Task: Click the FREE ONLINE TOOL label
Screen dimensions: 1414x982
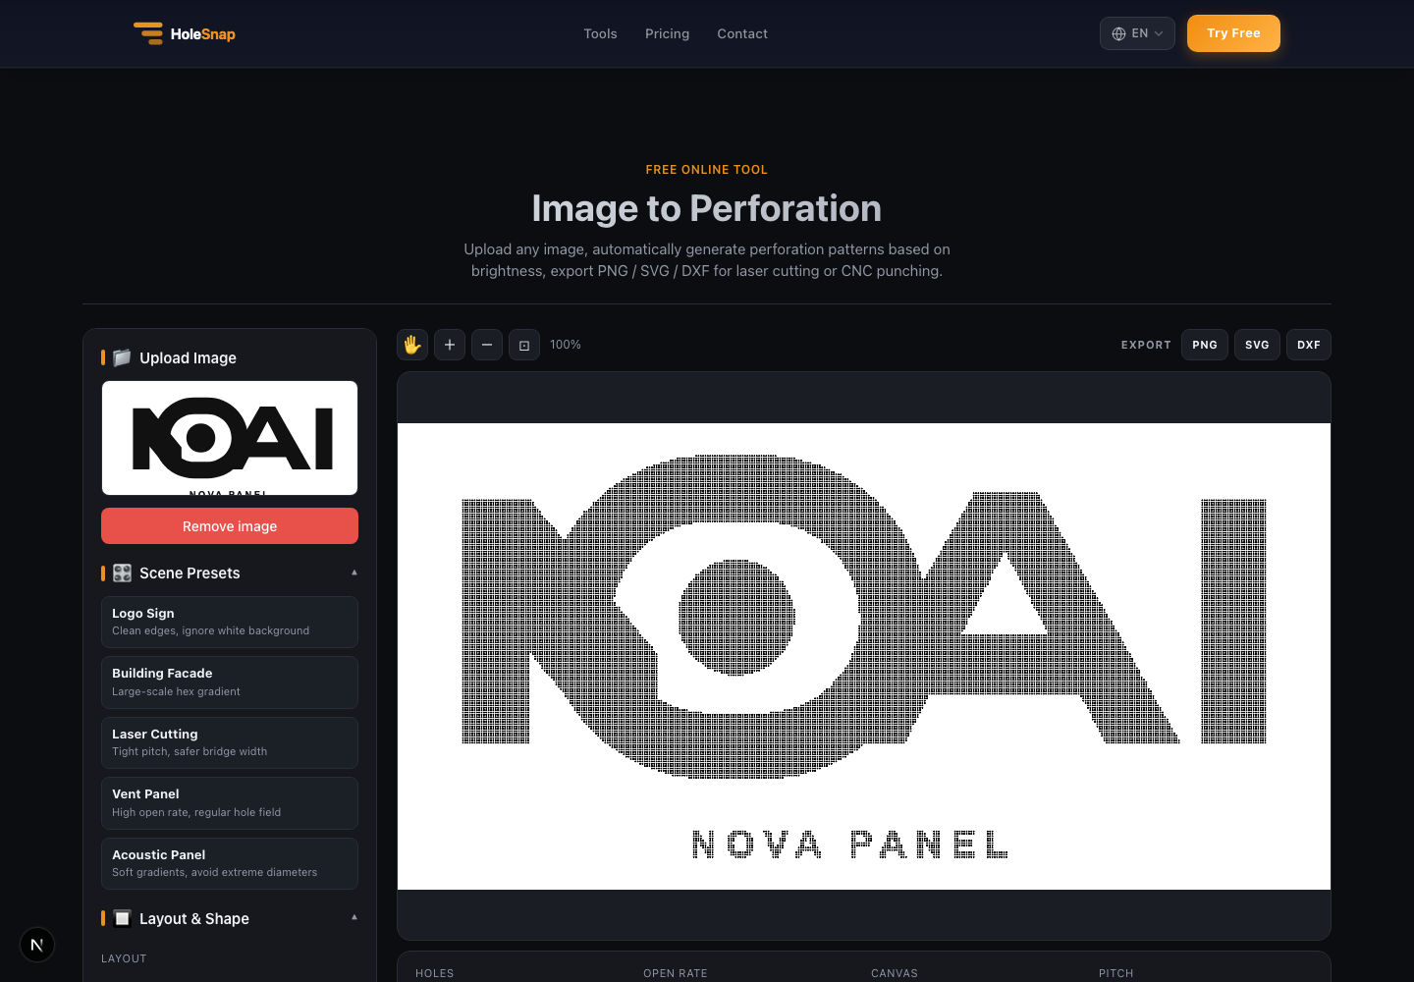Action: (x=707, y=170)
